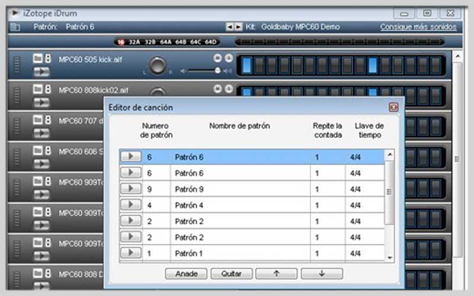Toggle the first lit step of 505 kick
Screen dimensions: 474x296
coord(246,65)
